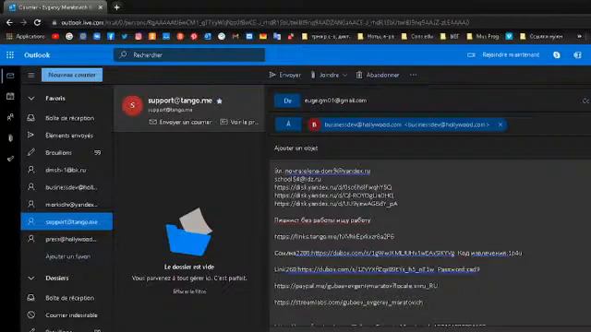
Task: Click the Applications bookmarks shortcut
Action: [x=26, y=37]
